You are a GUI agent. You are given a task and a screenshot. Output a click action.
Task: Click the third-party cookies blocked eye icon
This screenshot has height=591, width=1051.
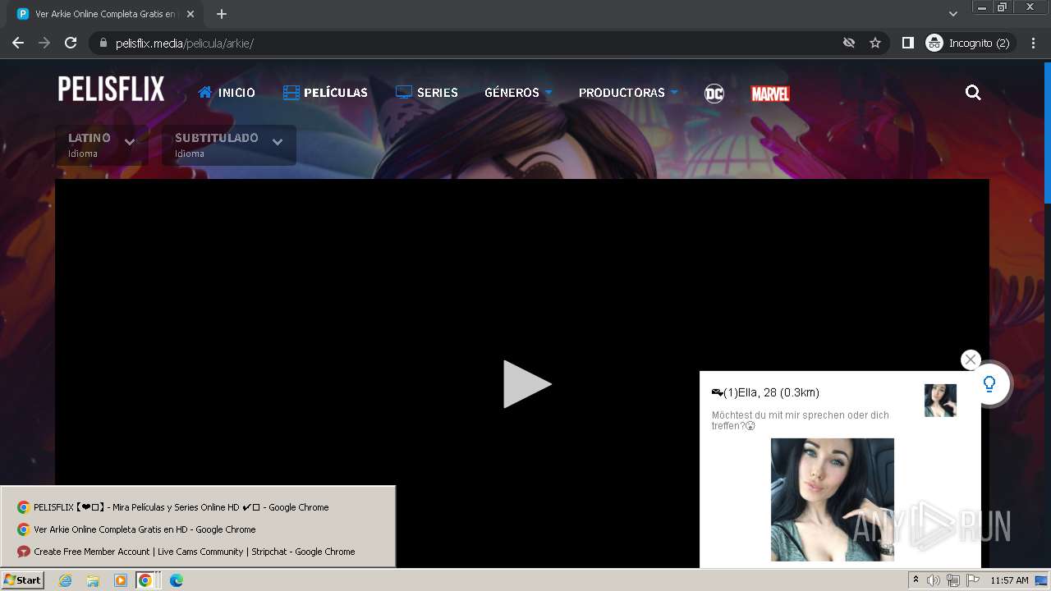849,43
